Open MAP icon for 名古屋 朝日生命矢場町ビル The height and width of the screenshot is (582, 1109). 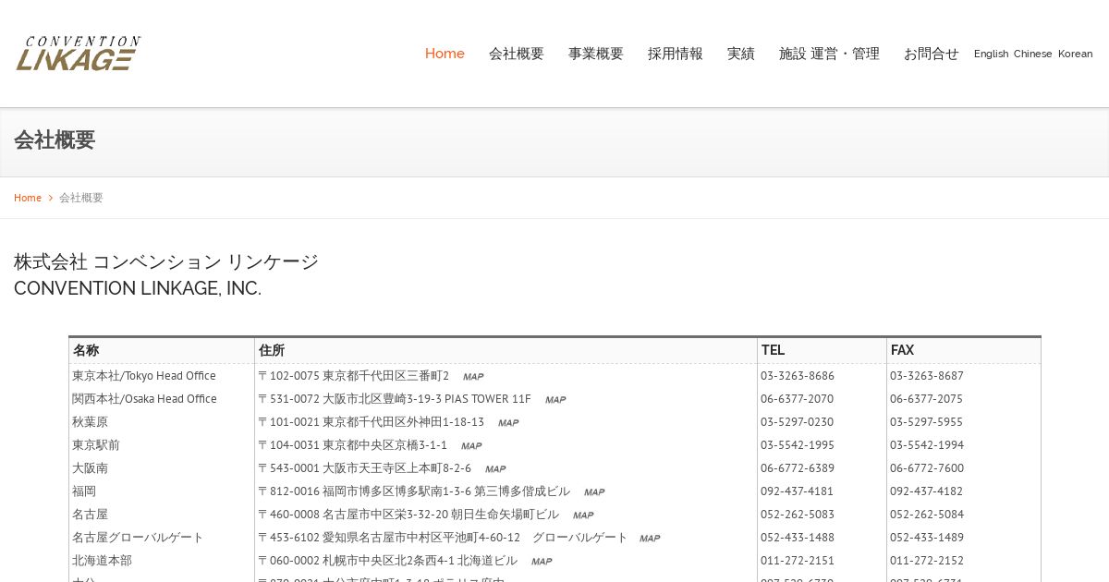coord(583,515)
